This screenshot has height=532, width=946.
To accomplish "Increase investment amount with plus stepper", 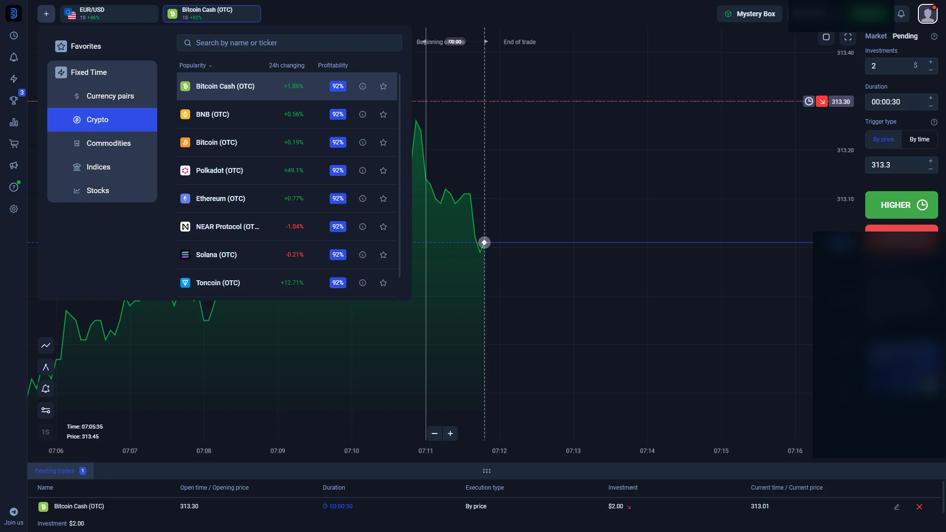I will pos(931,62).
